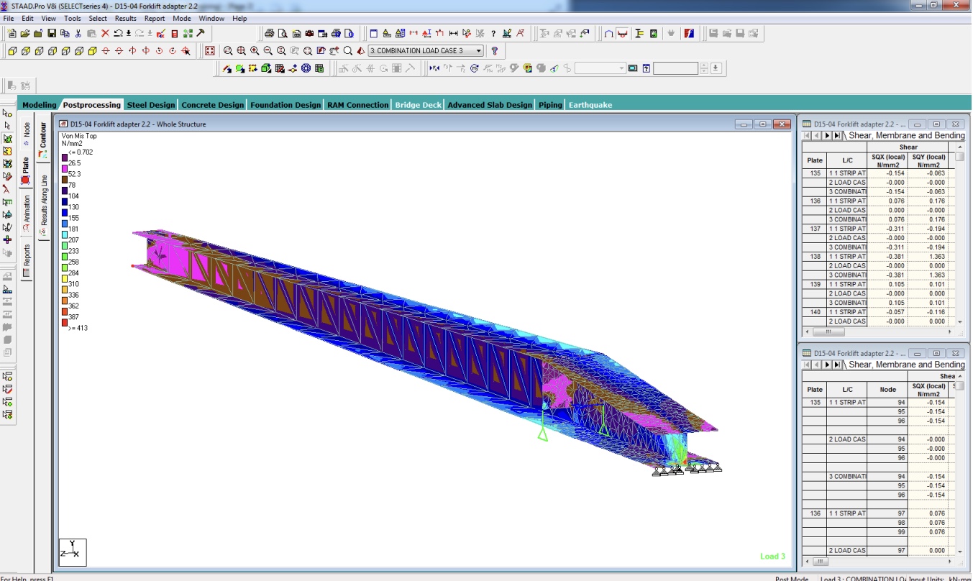Screen dimensions: 973x581
Task: Click the Cut scissors icon
Action: coord(78,33)
